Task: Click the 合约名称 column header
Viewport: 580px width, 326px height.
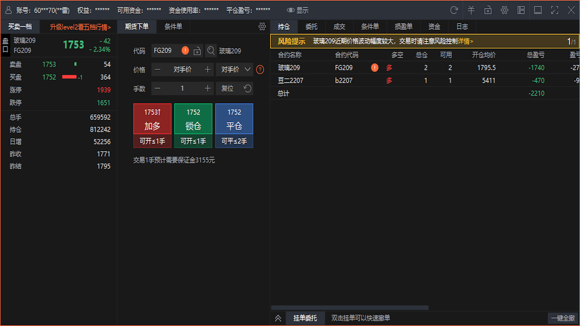Action: (x=290, y=55)
